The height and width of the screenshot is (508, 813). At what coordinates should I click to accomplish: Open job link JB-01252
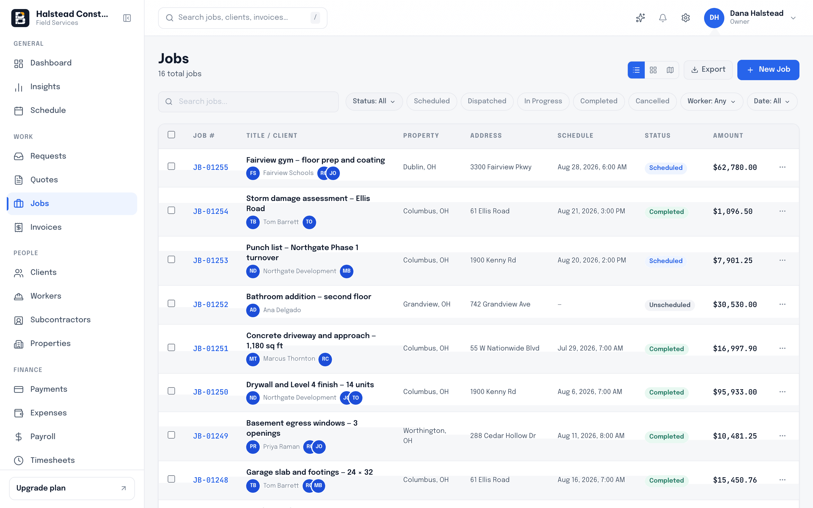[x=211, y=305]
